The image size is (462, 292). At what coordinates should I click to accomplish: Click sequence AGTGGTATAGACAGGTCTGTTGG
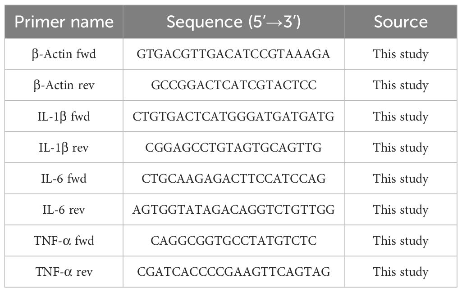pyautogui.click(x=233, y=210)
